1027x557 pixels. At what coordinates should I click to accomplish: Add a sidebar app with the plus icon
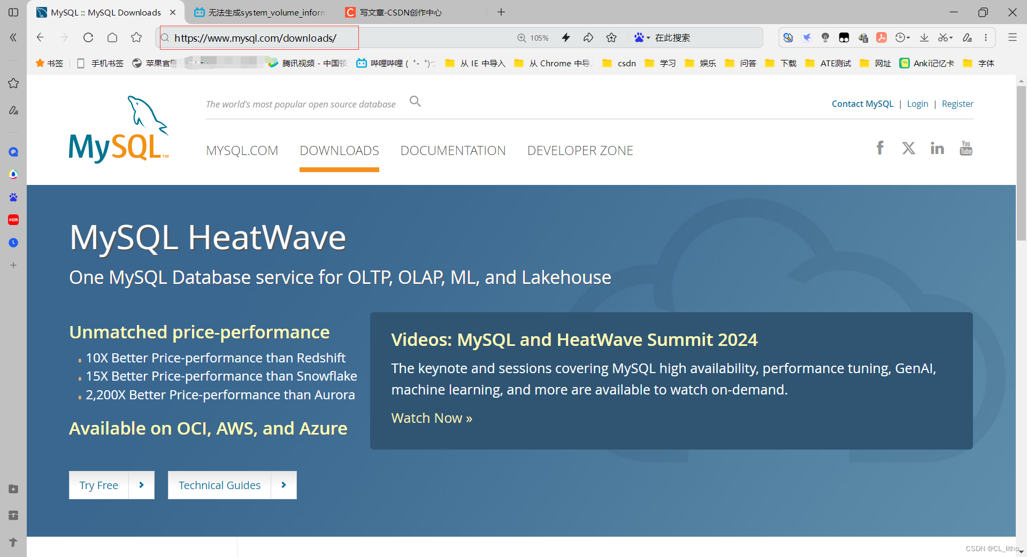click(x=13, y=265)
